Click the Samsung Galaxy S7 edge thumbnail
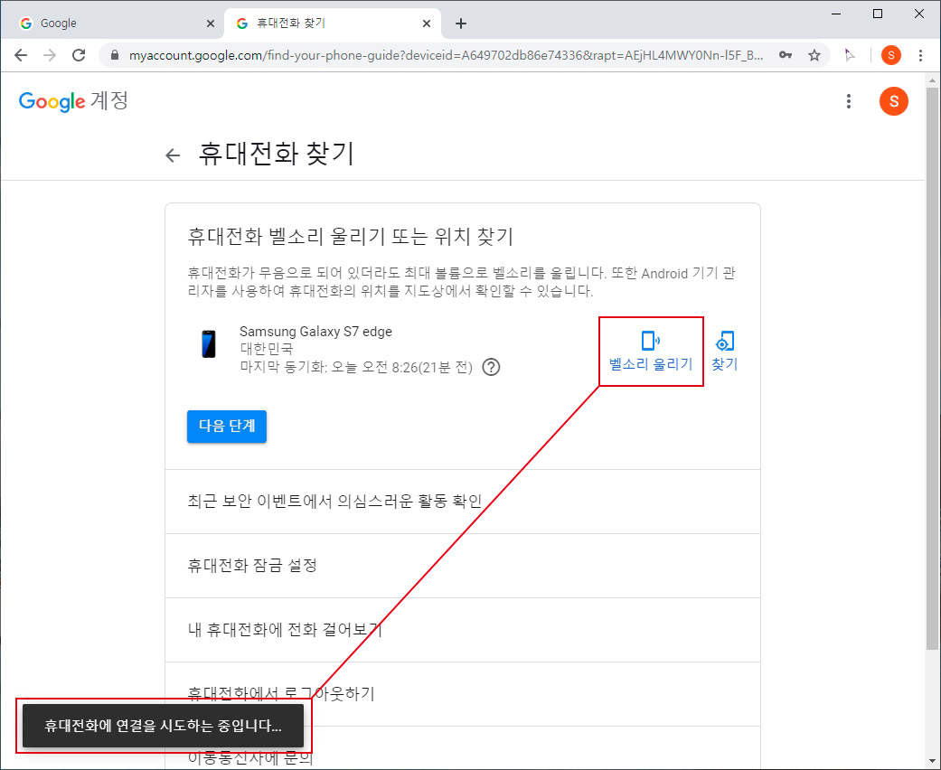 coord(208,344)
